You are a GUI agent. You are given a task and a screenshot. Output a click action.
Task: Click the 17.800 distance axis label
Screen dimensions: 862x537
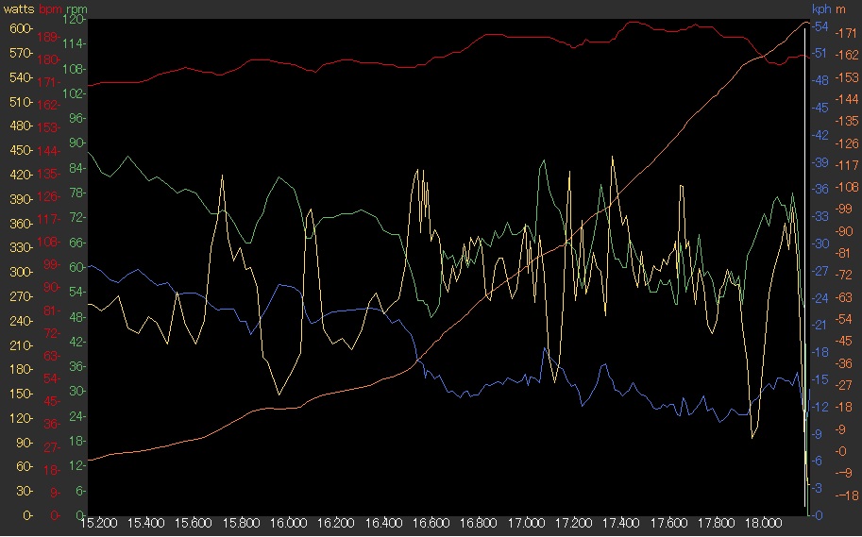point(716,523)
